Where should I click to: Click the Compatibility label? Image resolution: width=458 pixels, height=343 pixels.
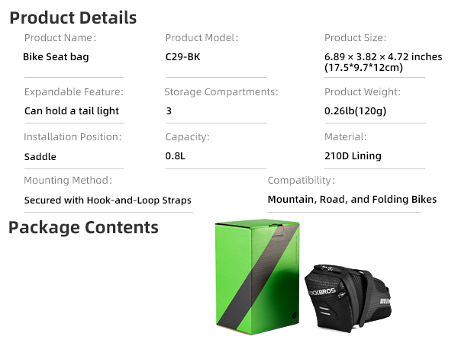click(301, 181)
